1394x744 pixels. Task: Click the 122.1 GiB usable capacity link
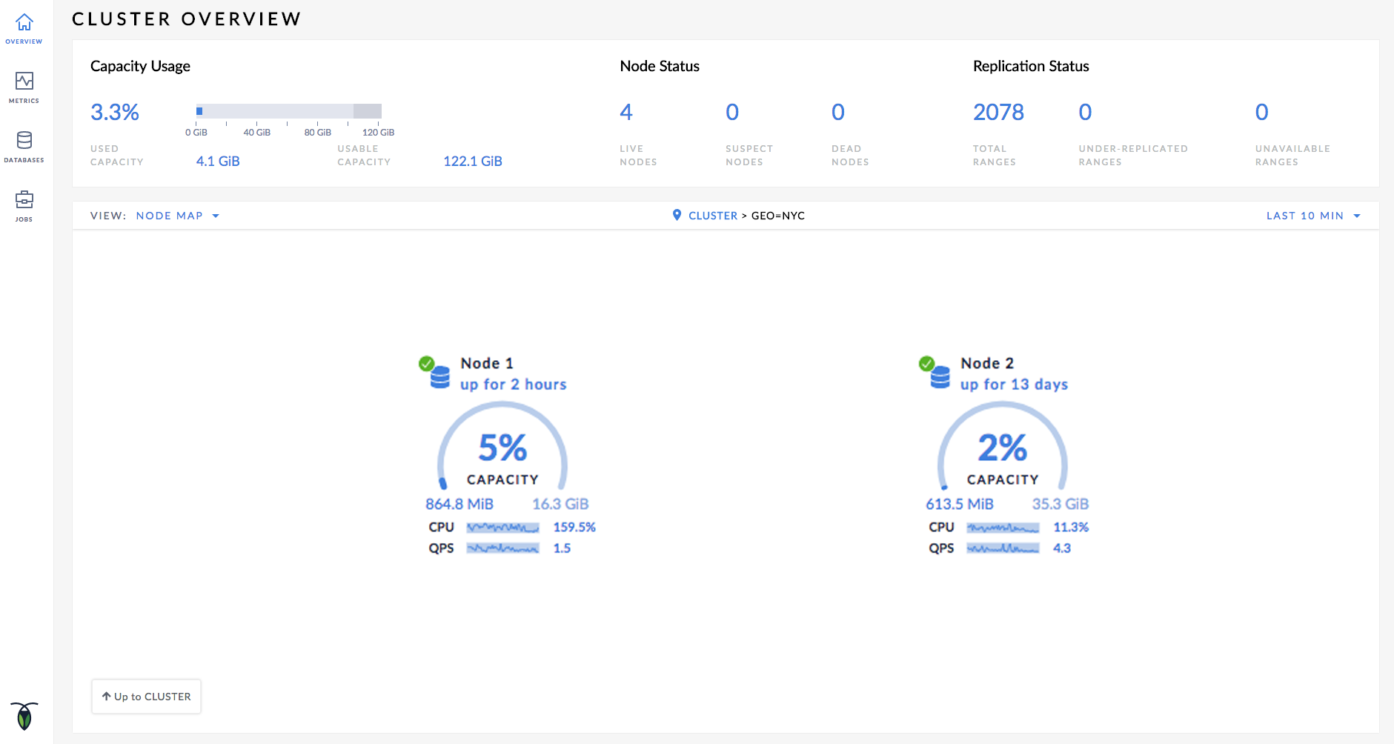472,161
